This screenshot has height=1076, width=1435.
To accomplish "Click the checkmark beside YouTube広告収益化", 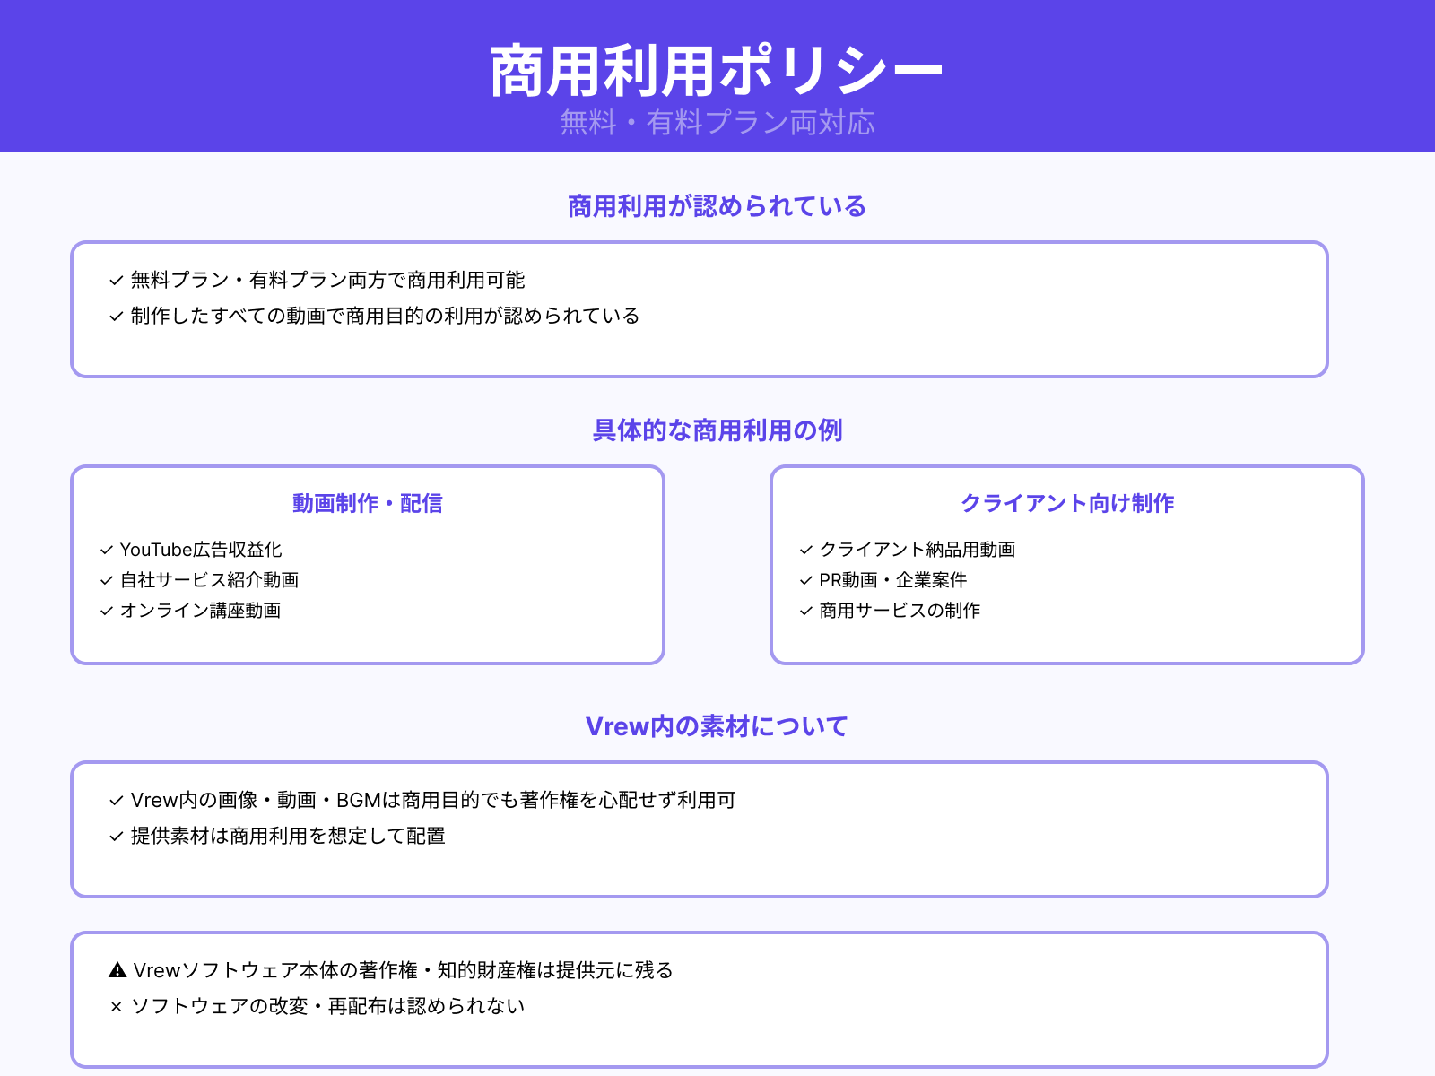I will click(106, 551).
